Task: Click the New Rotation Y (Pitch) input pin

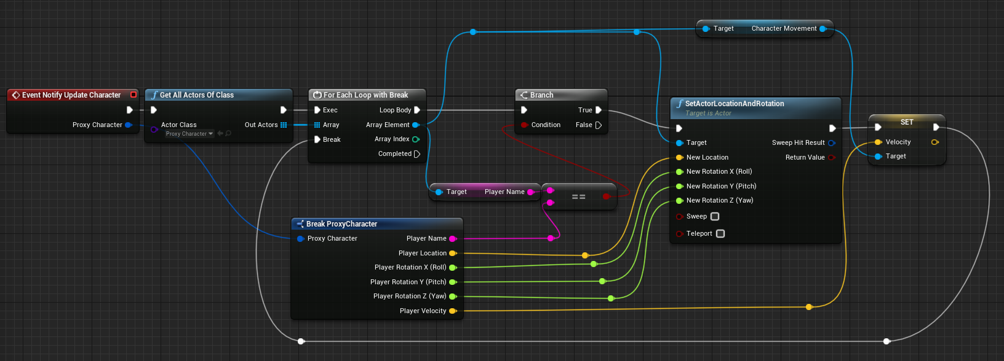Action: 679,186
